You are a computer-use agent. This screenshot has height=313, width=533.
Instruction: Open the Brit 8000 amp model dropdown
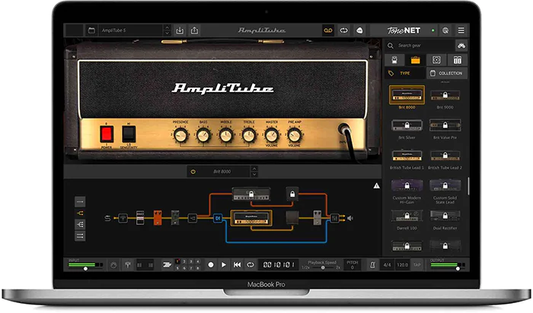pyautogui.click(x=222, y=172)
